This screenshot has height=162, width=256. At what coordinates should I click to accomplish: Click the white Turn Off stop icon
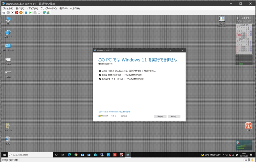(x=12, y=13)
